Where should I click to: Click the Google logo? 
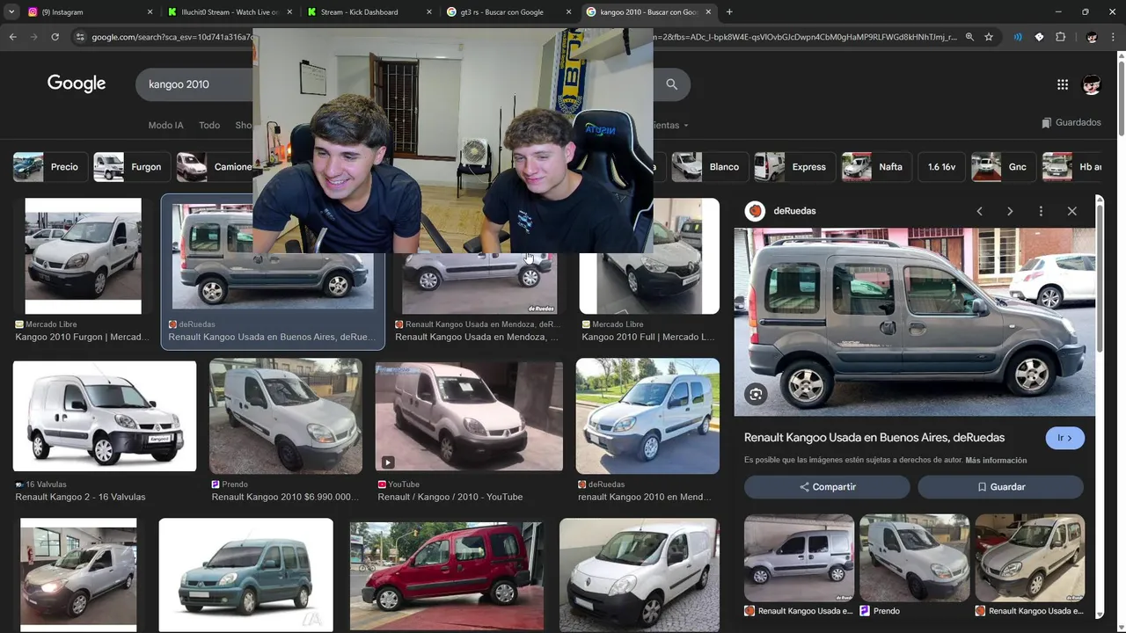[77, 84]
